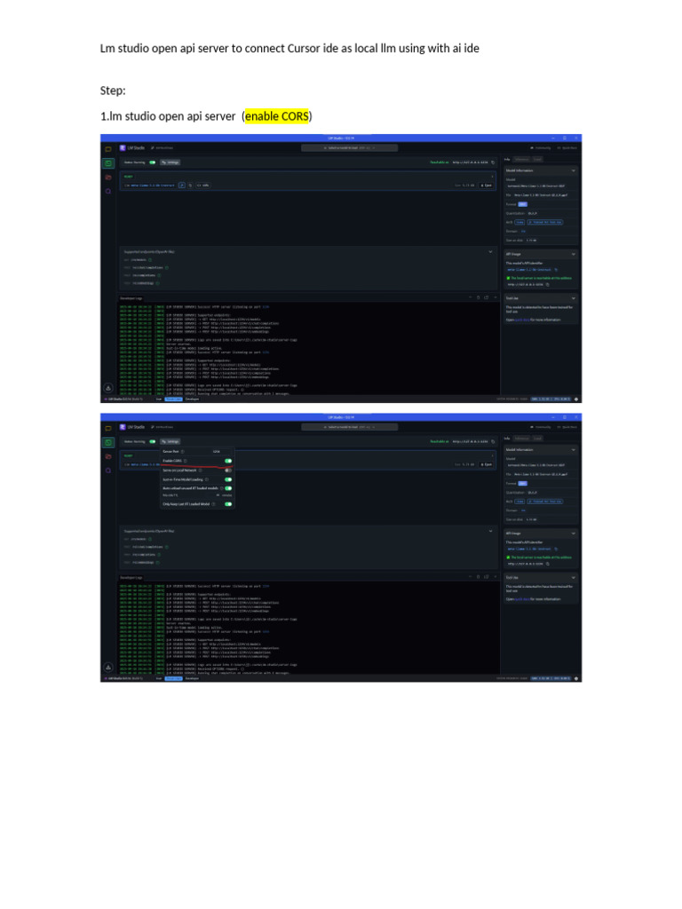Screen dimensions: 682x909
Task: Toggle Auto unload unused JIT models switch
Action: point(228,488)
